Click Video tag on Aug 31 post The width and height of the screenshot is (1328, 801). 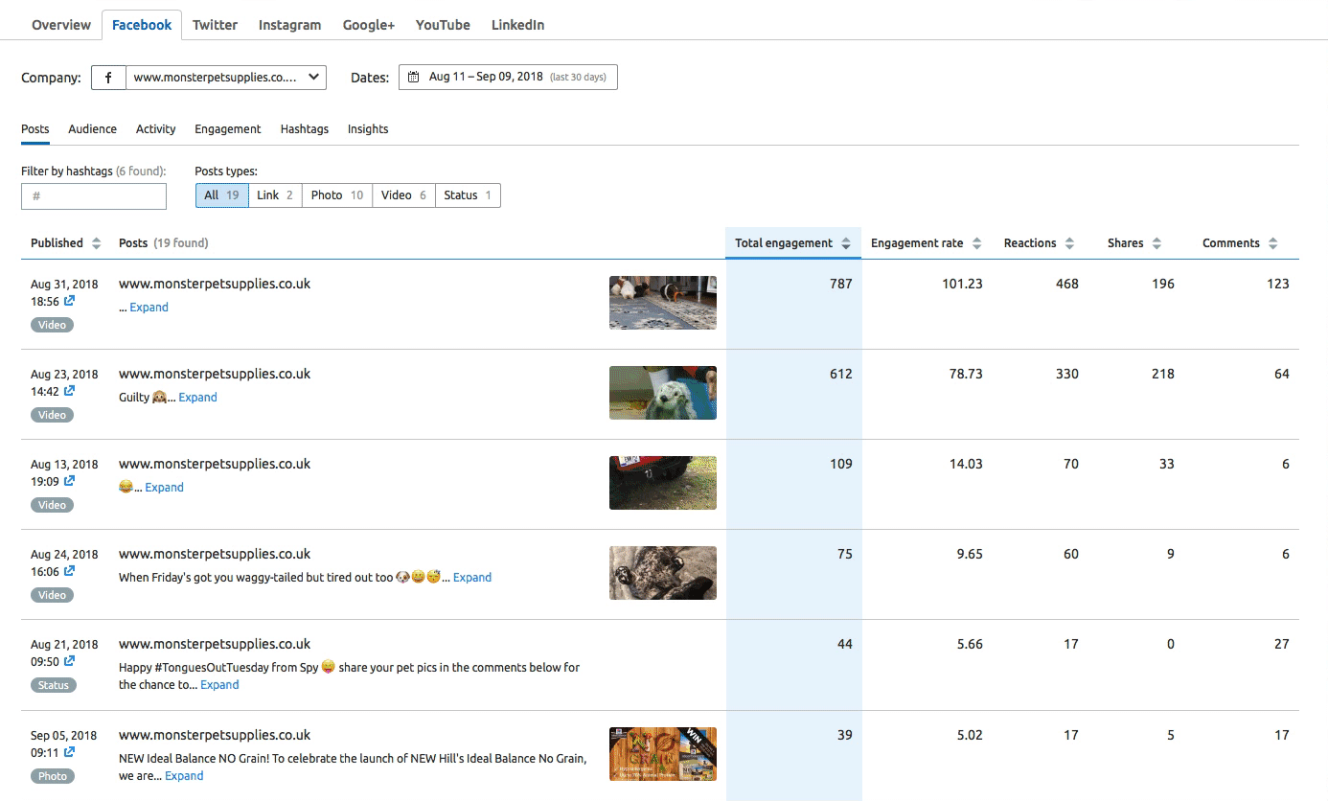click(52, 325)
